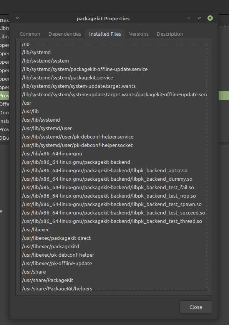Select the /usr/share/PackageKit row
This screenshot has height=325, width=229.
114,280
